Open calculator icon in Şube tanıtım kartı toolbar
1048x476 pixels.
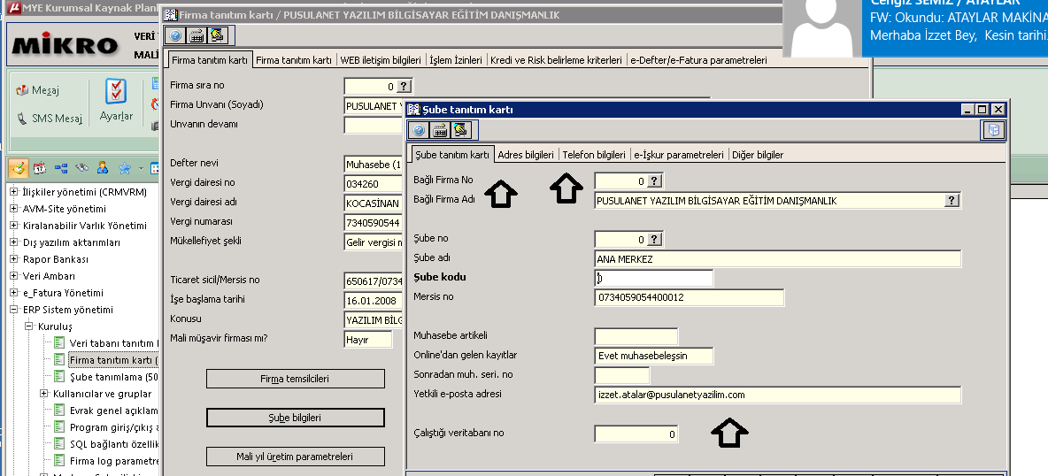440,130
